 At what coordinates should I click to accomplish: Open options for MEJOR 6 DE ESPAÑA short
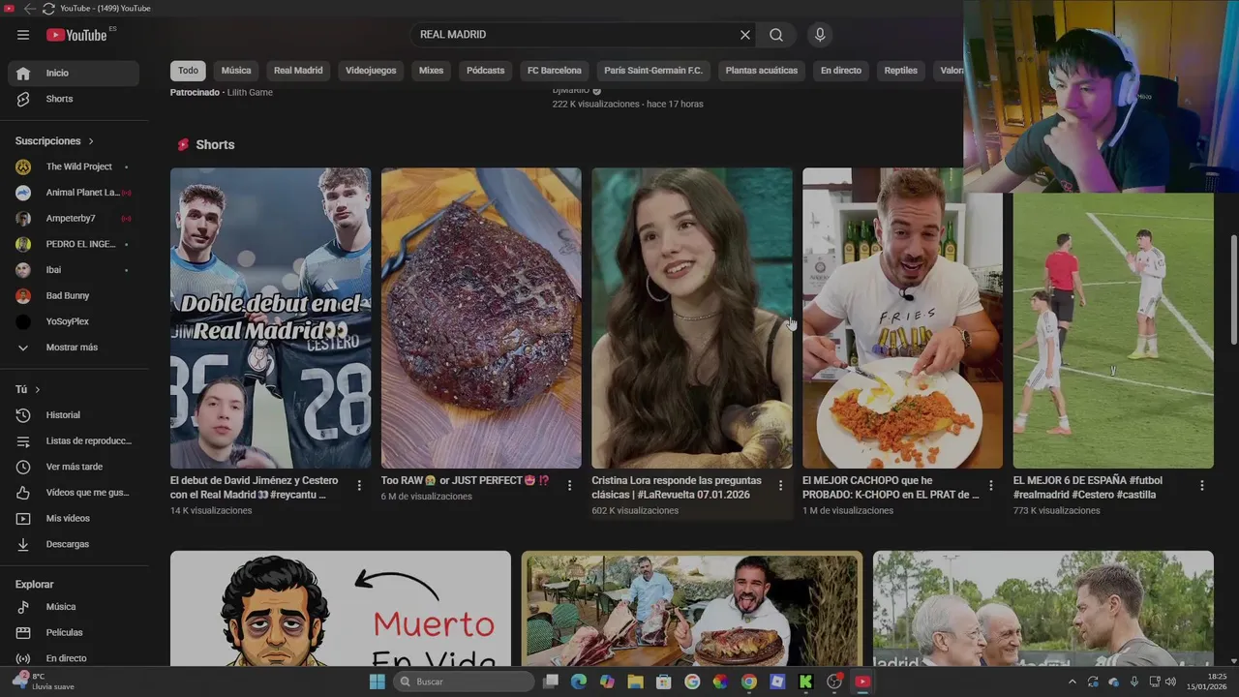click(x=1202, y=486)
